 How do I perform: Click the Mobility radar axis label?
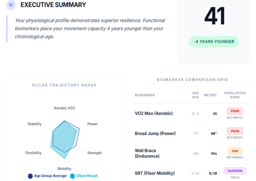click(x=64, y=169)
